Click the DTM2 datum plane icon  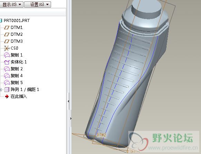click(7, 34)
